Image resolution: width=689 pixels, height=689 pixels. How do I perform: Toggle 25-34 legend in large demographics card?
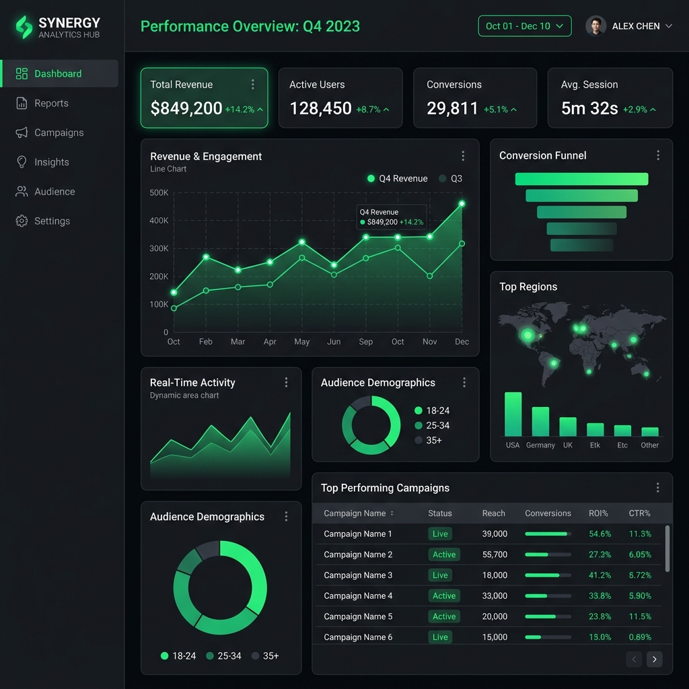point(223,655)
